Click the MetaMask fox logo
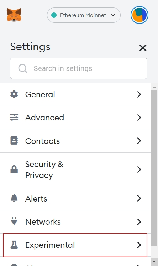 14,15
